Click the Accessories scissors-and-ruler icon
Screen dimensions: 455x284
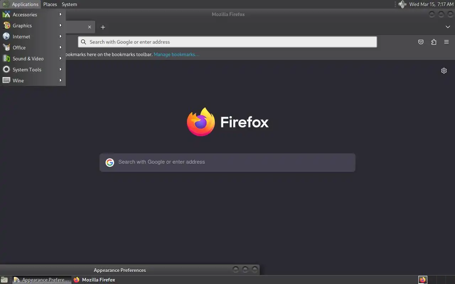(6, 15)
